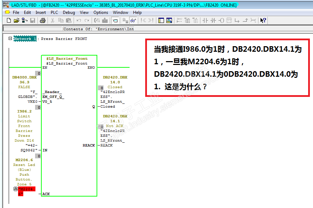Open the Debug menu

(69, 13)
